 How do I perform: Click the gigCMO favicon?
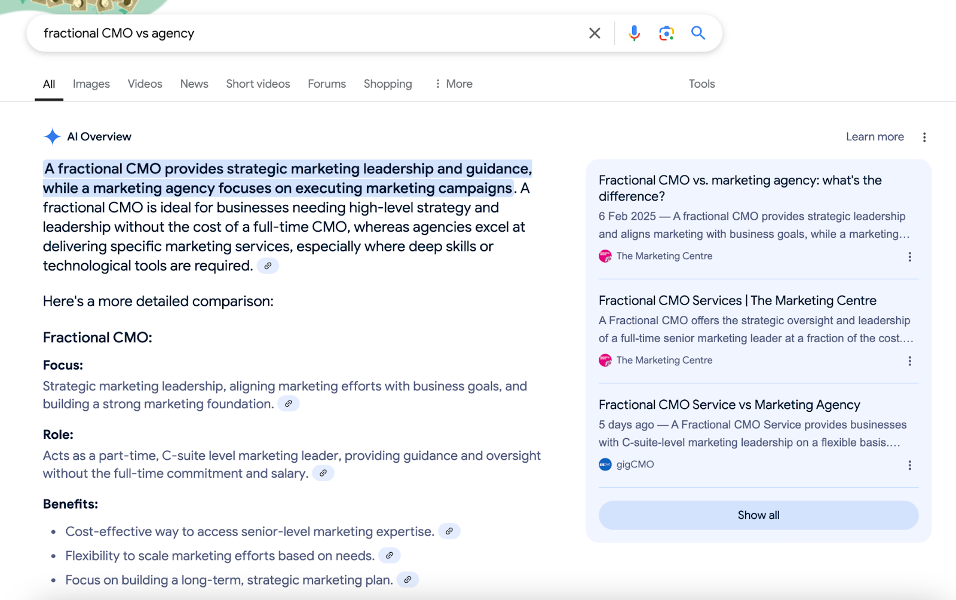coord(605,464)
